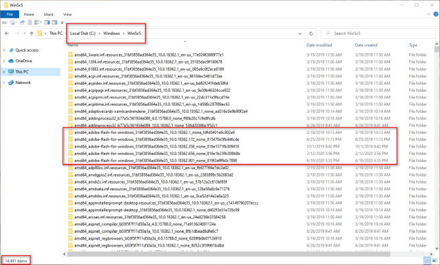Screen dimensions: 440x265
Task: Select the OneDrive cloud icon in sidebar
Action: coord(11,60)
